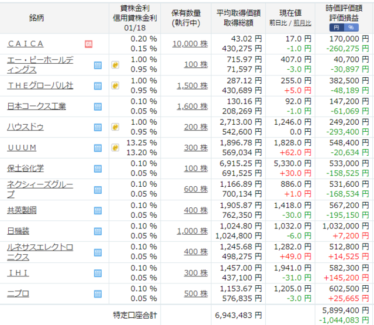
Task: Open ハウスドゥ stock page
Action: (x=25, y=127)
